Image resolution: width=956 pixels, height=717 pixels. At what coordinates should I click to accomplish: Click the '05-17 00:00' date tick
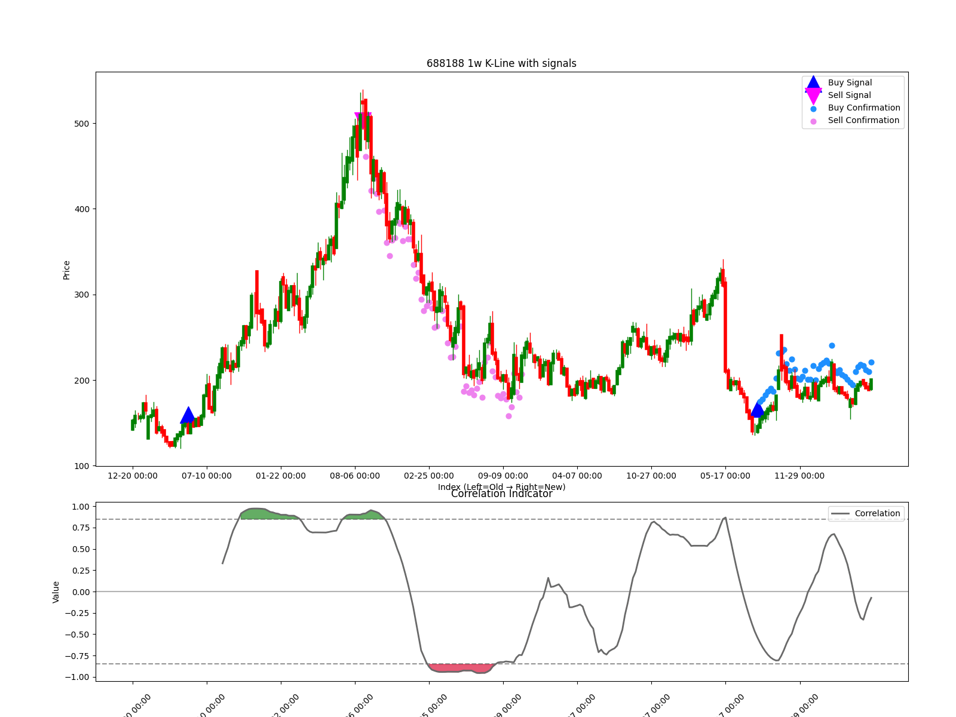pos(725,476)
